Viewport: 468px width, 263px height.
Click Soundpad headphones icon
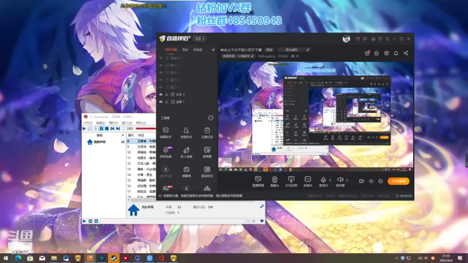[x=90, y=129]
